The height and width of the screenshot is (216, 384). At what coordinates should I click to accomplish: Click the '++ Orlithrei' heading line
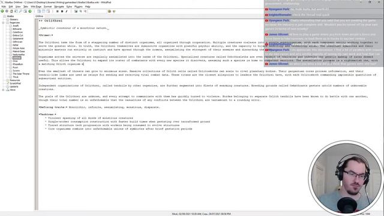50,21
